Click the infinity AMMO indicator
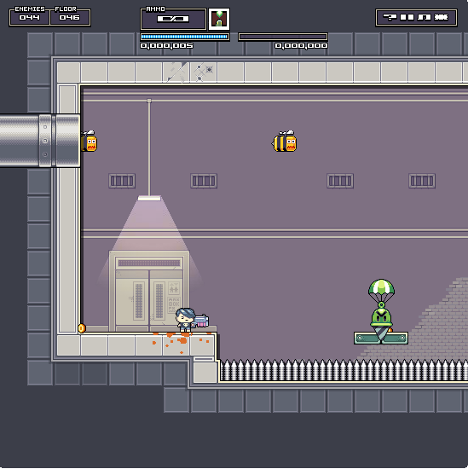The image size is (468, 469). (173, 19)
